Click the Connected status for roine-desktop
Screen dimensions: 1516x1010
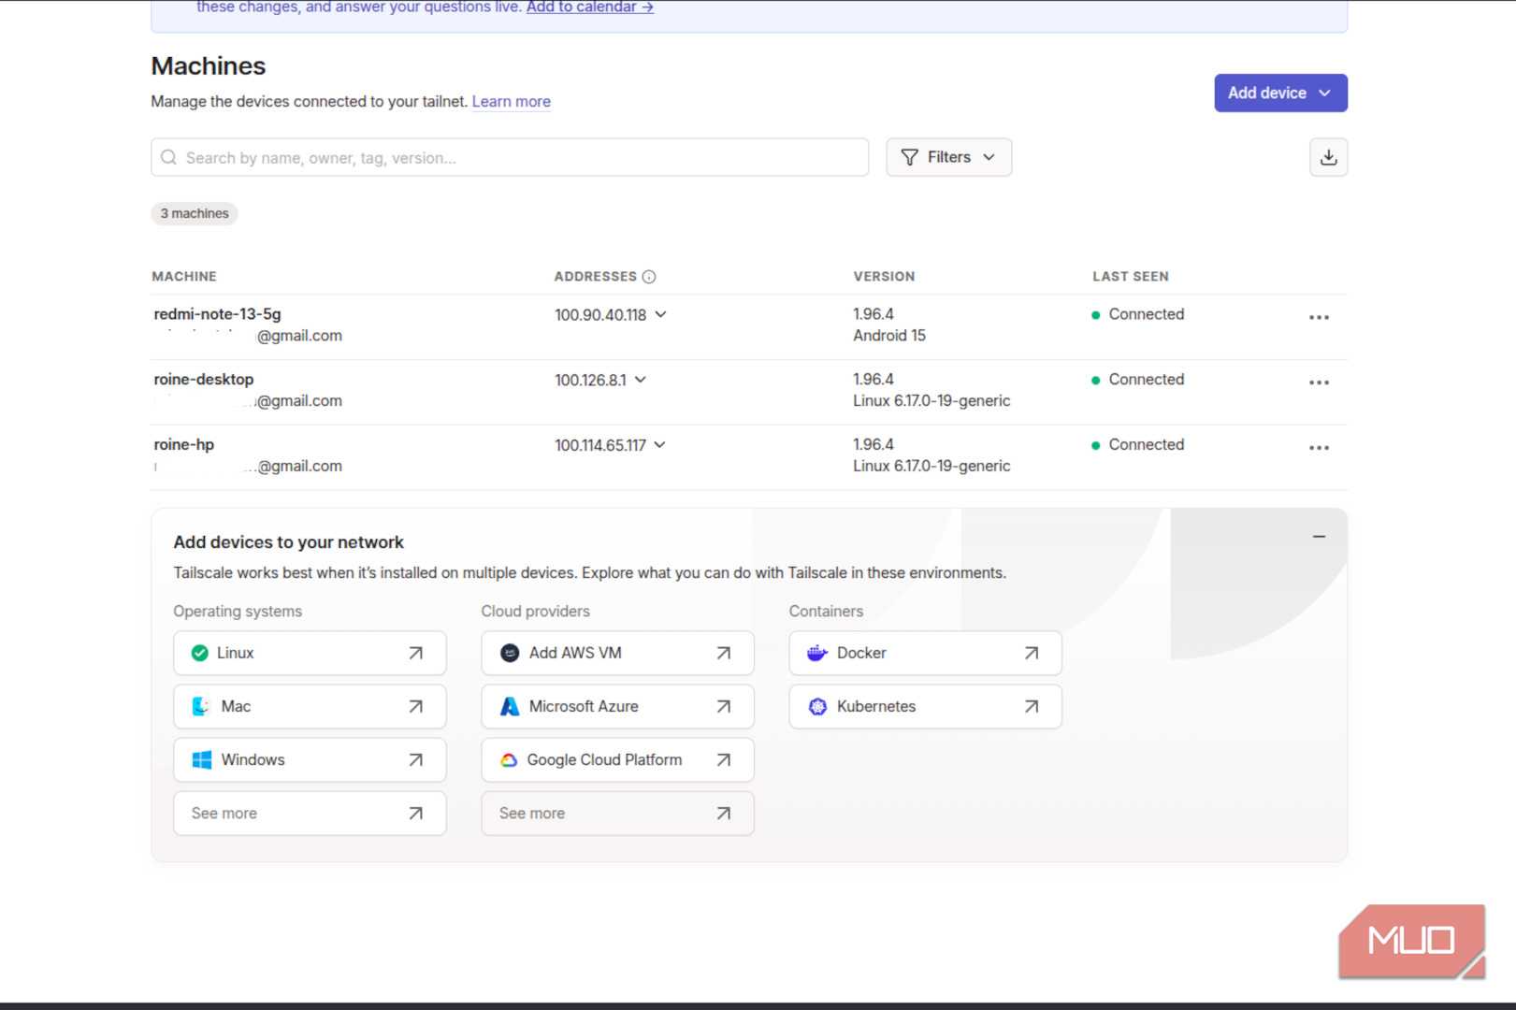point(1138,380)
